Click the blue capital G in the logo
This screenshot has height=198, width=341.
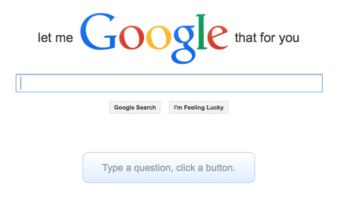click(98, 31)
